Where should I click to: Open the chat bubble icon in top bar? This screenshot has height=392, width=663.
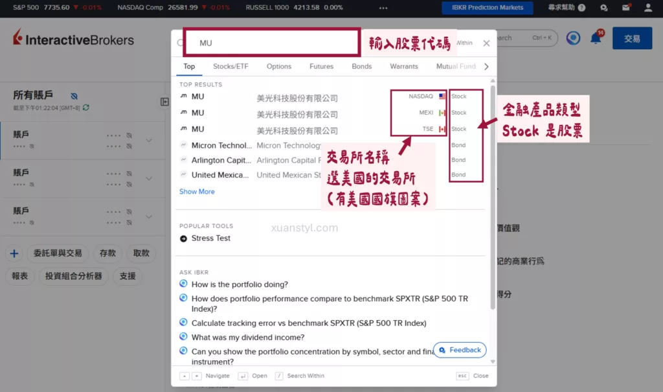tap(604, 8)
